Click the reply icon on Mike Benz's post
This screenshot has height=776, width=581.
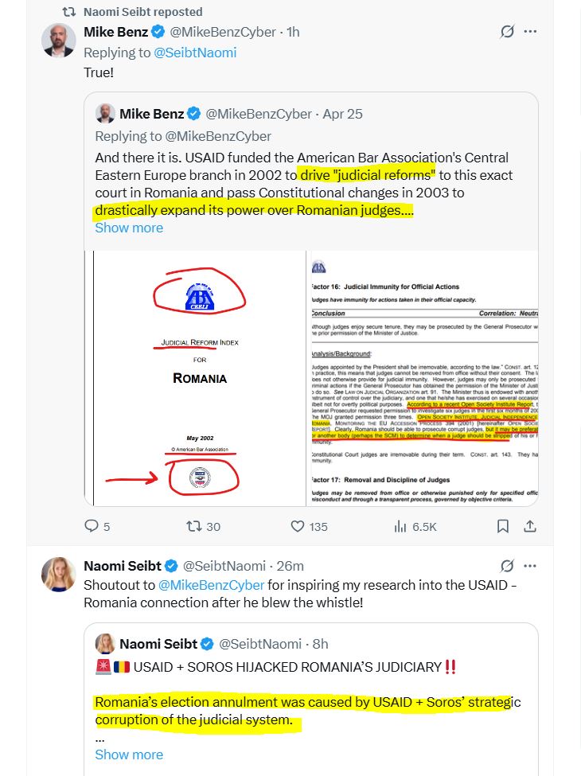(x=92, y=526)
